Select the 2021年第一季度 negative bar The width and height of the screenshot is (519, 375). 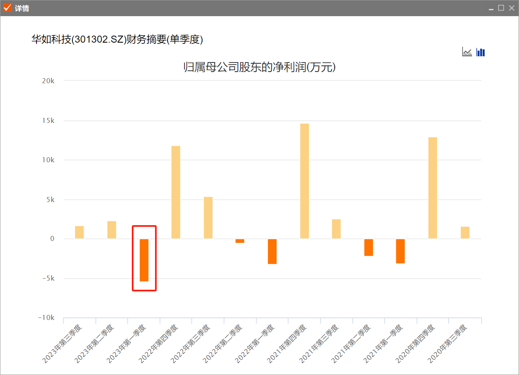pyautogui.click(x=400, y=251)
